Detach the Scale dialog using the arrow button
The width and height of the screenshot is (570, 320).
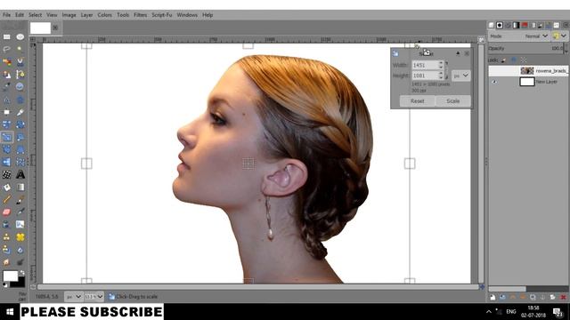point(458,53)
